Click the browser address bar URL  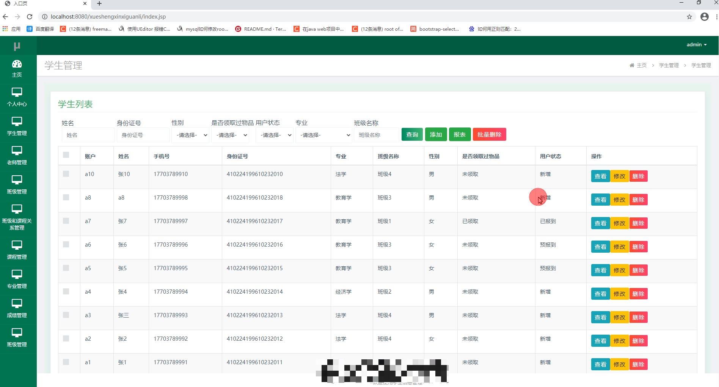click(x=108, y=17)
